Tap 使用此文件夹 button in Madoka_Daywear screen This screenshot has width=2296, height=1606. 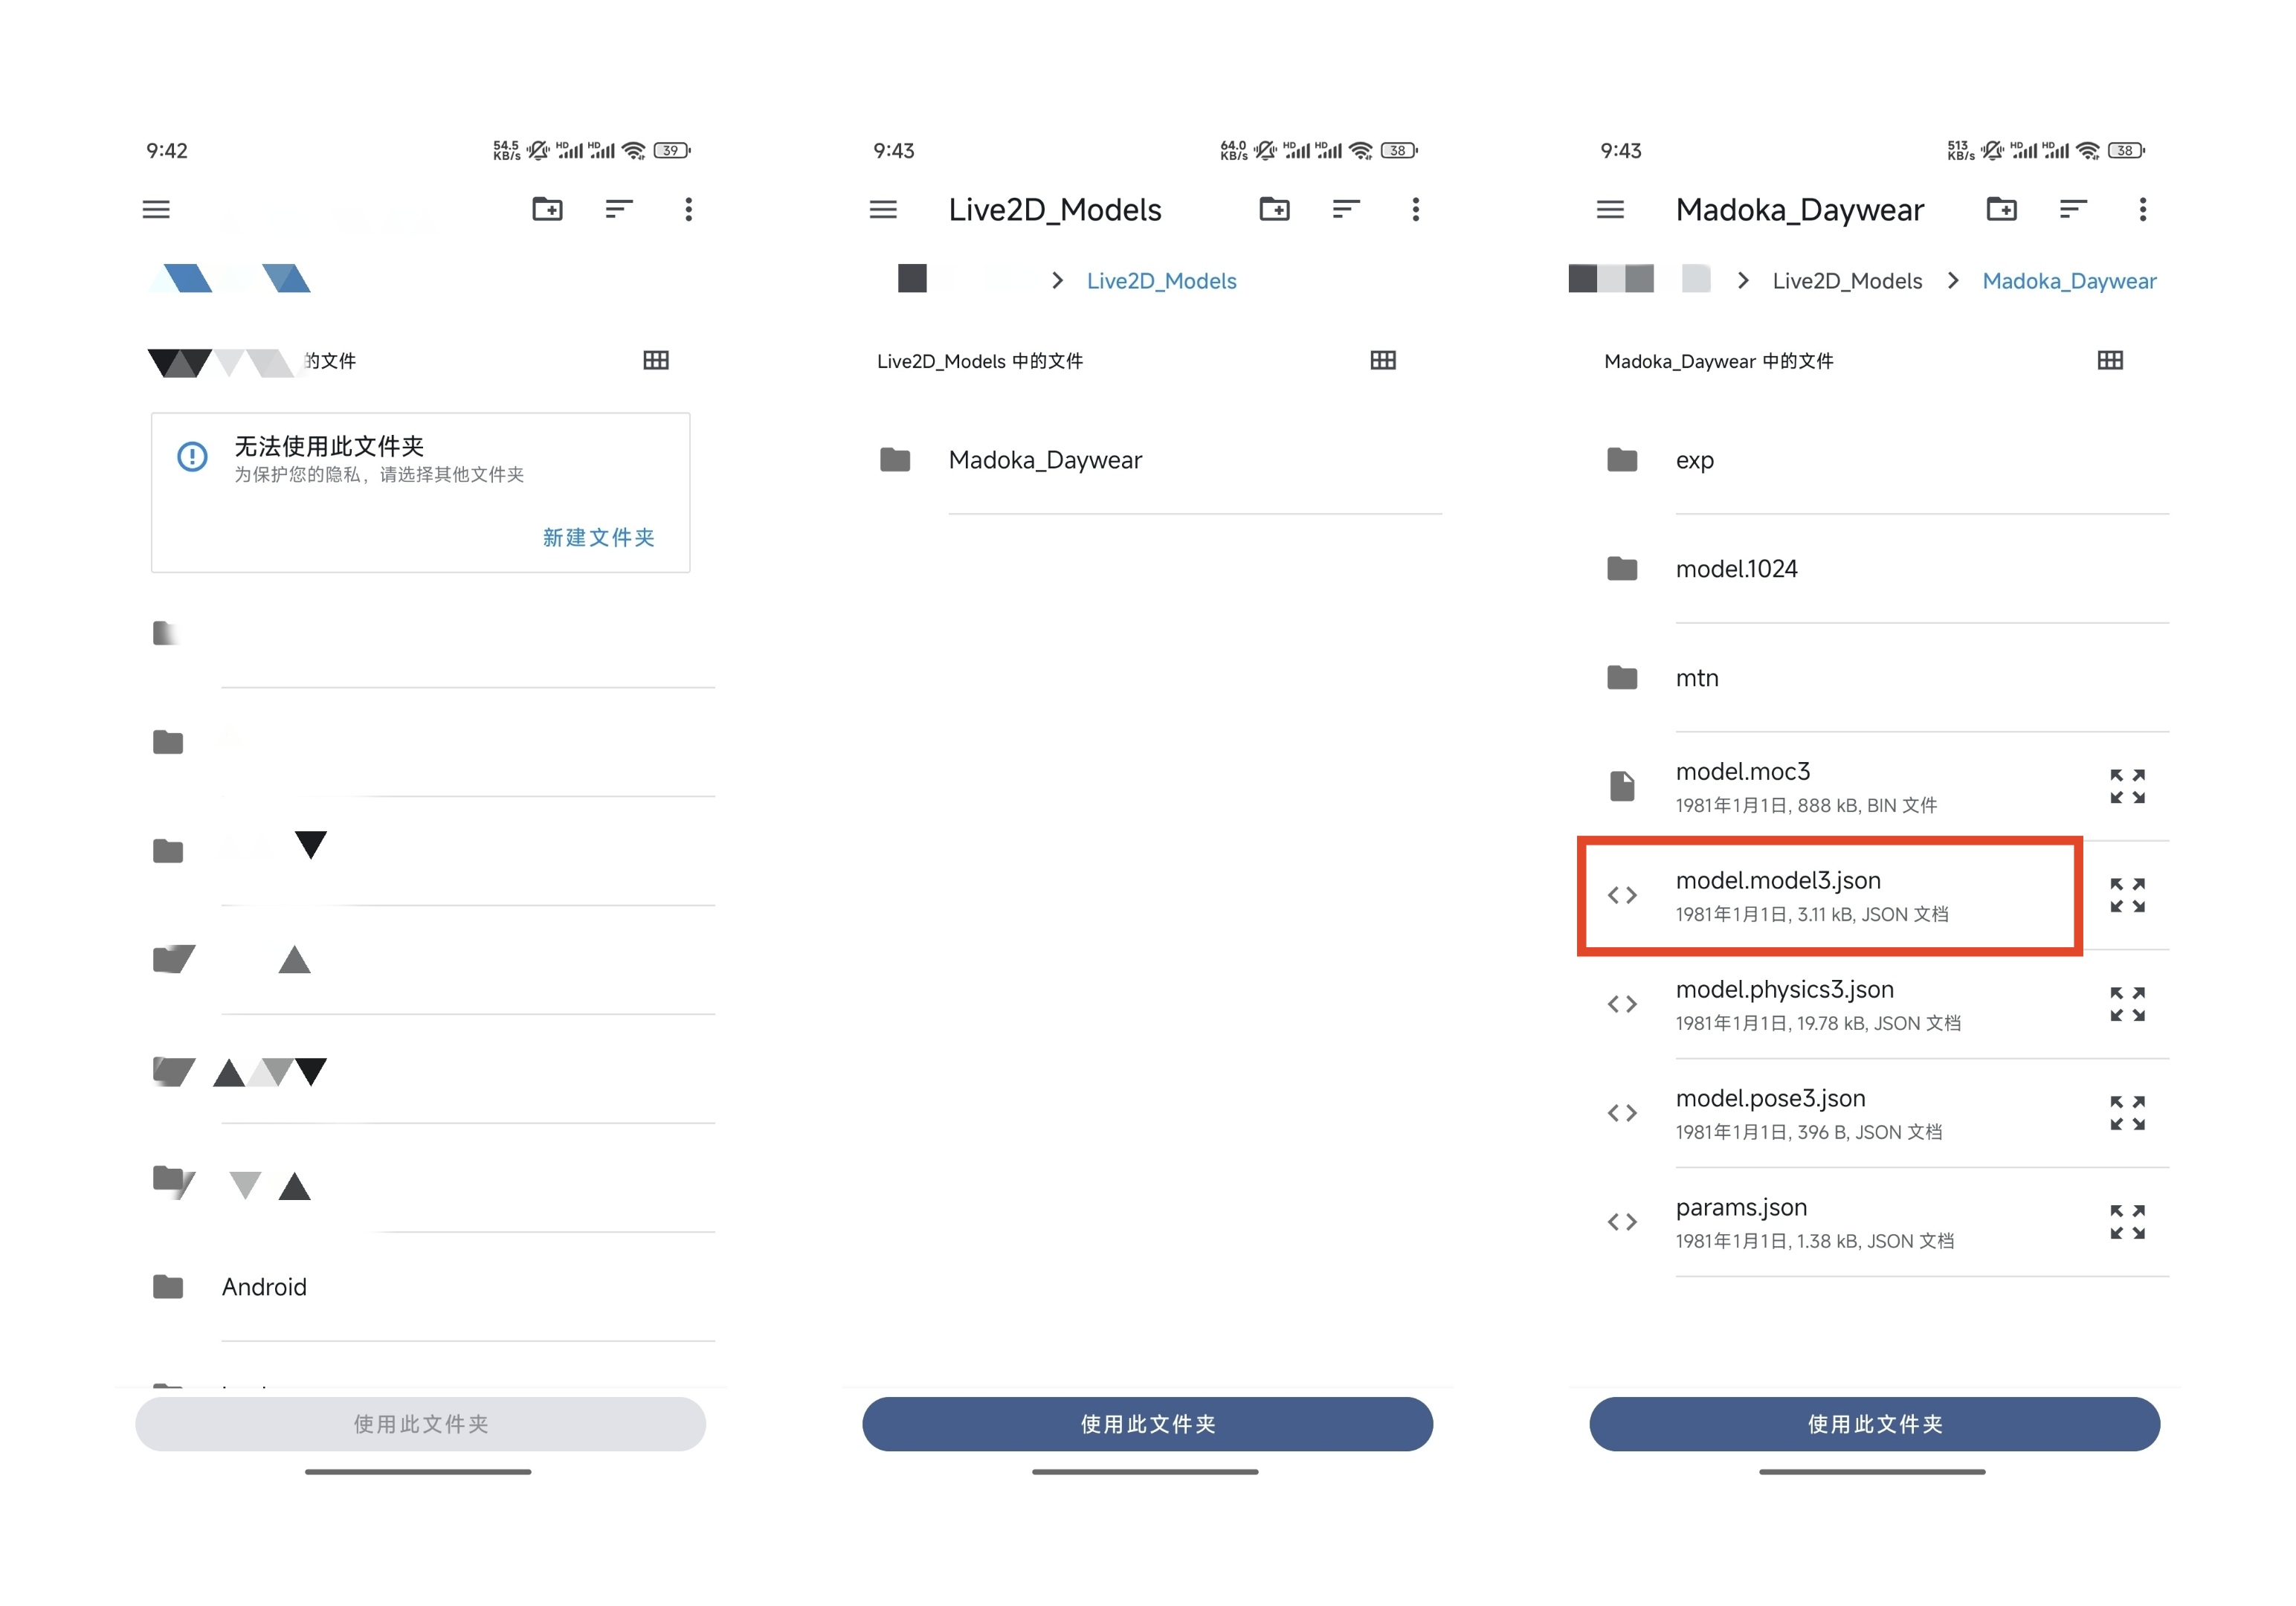pos(1874,1424)
